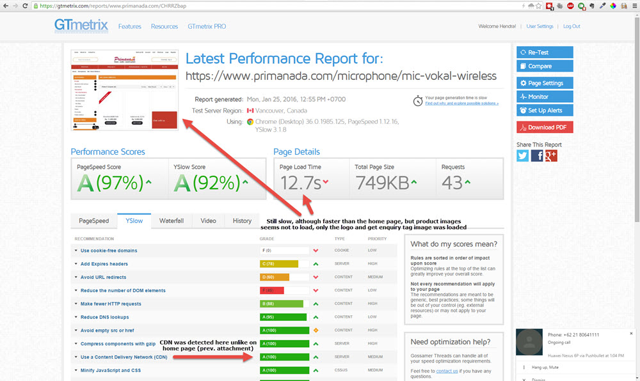
Task: Open the Video tab
Action: point(208,221)
